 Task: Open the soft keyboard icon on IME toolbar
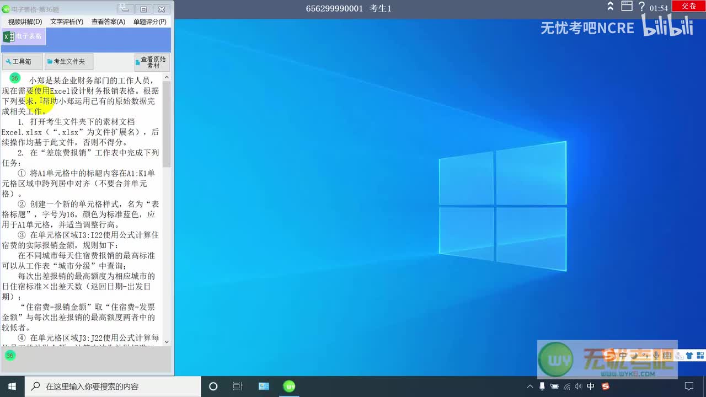(x=667, y=356)
